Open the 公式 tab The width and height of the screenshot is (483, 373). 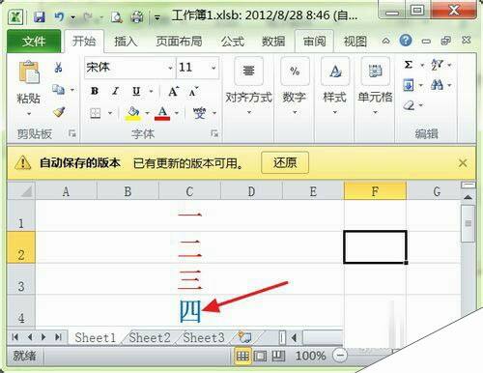233,42
